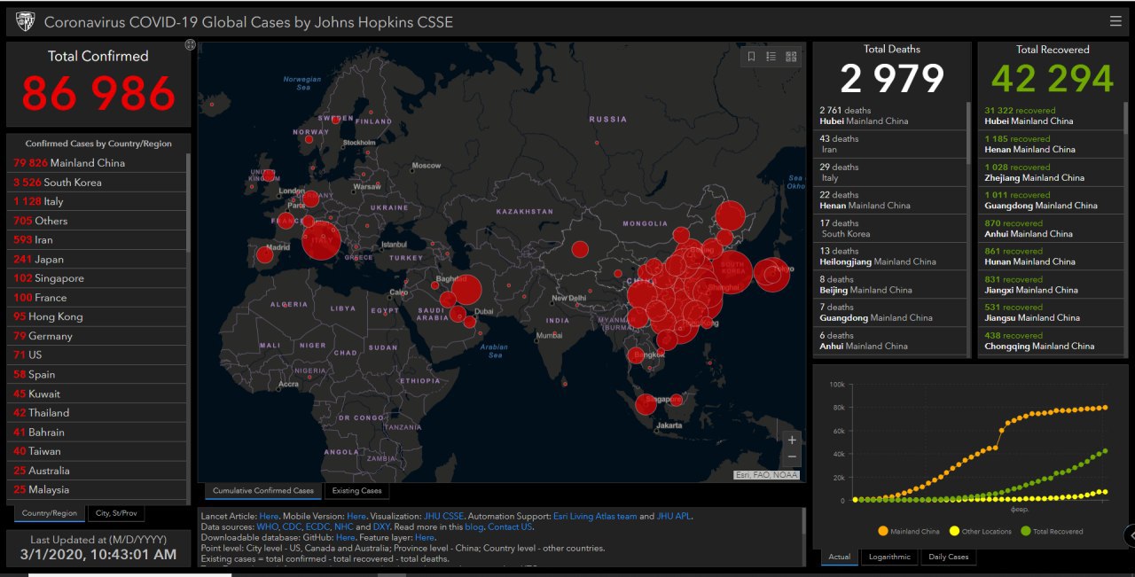Click the large red circle over Italy

pos(321,241)
